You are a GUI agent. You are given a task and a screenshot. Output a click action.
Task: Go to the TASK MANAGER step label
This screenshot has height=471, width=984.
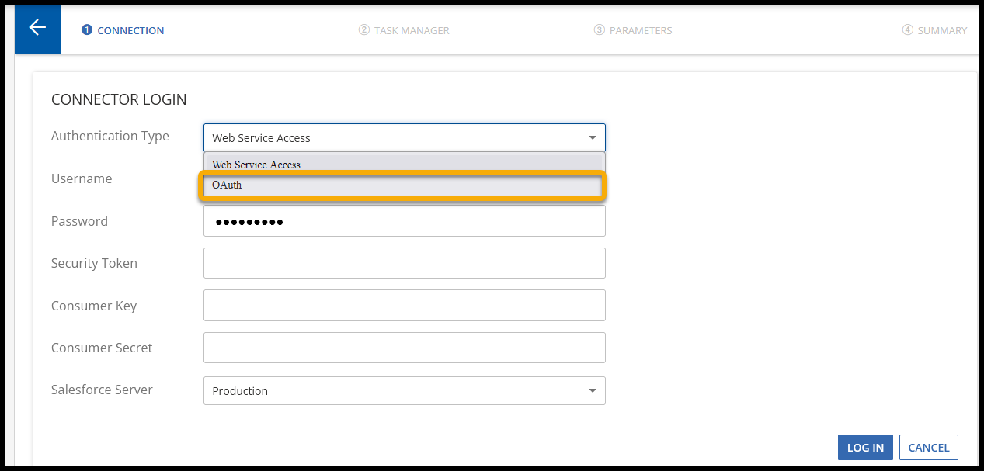(412, 30)
